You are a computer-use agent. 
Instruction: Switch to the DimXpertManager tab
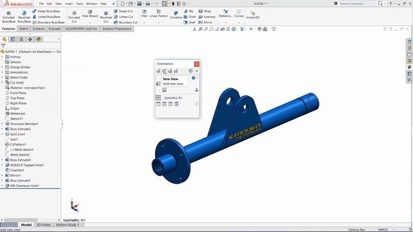30,39
